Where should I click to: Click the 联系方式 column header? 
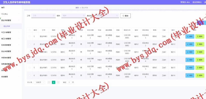(127, 30)
